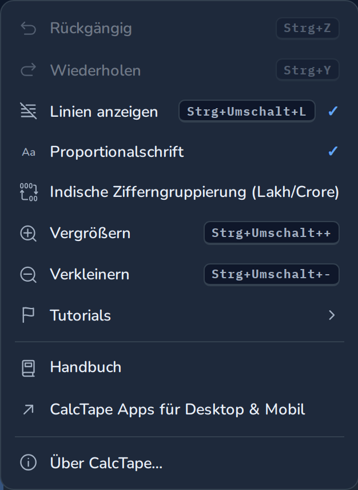Click the redo arrow icon beside Wiederholen
Image resolution: width=358 pixels, height=490 pixels.
tap(29, 70)
